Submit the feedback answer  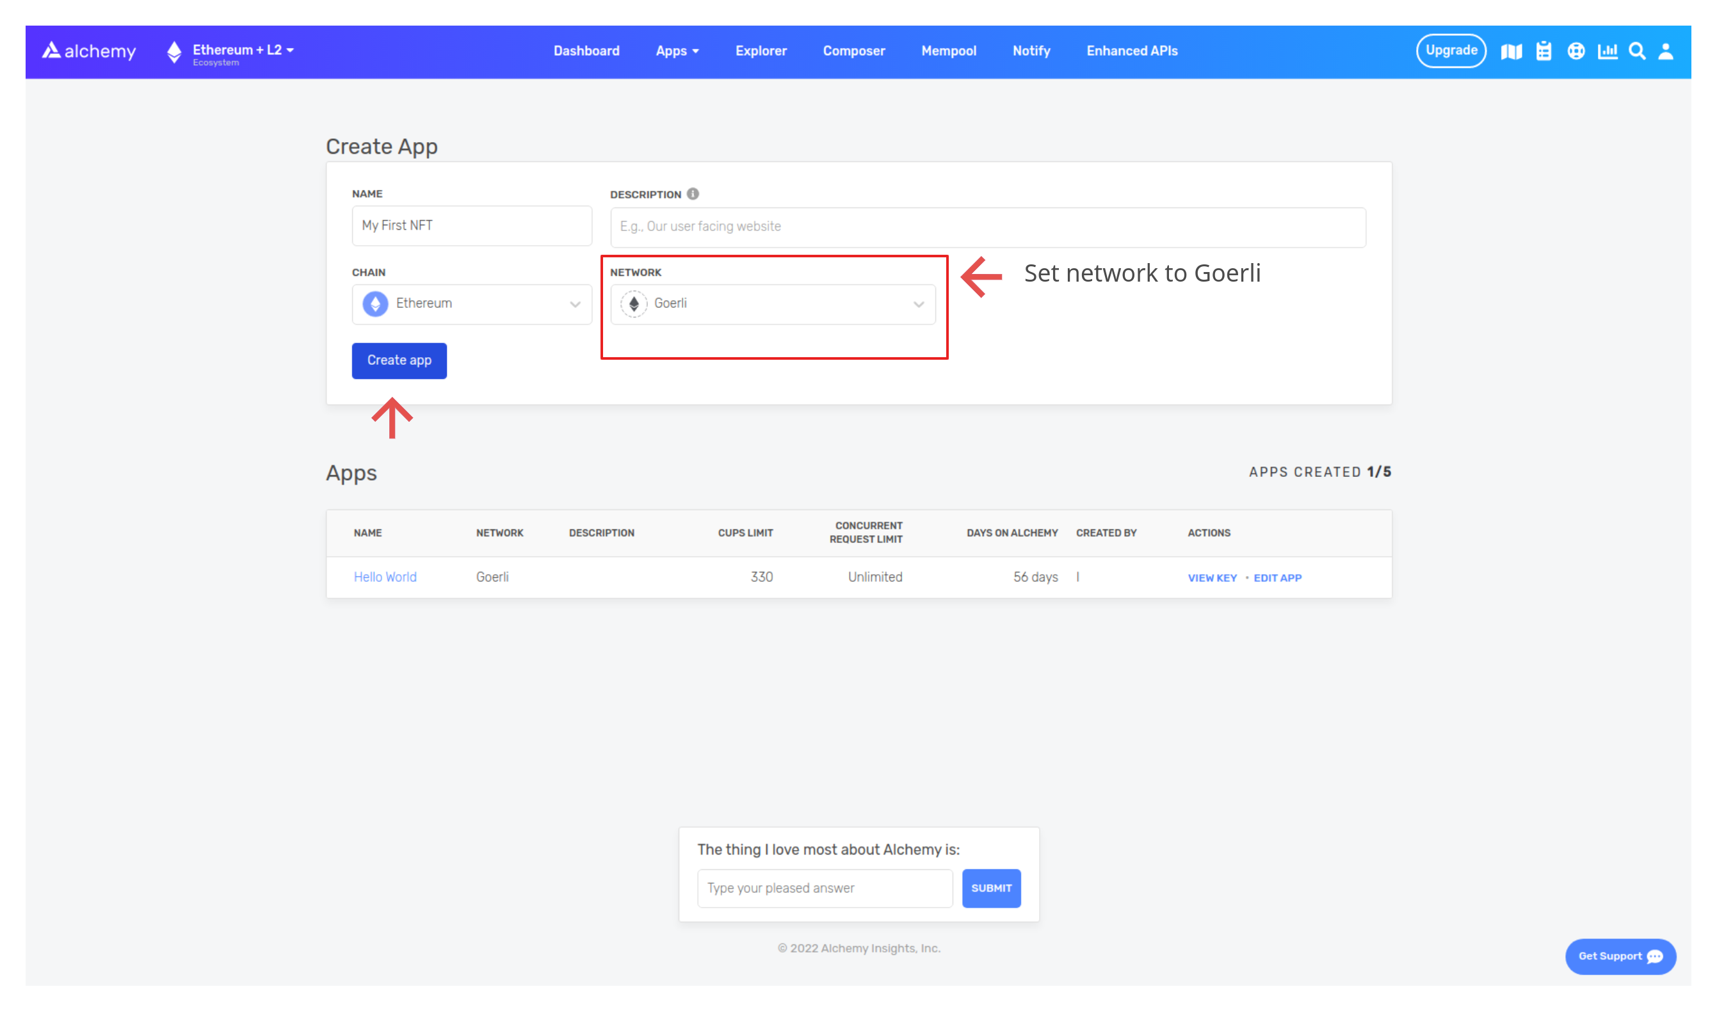point(991,888)
